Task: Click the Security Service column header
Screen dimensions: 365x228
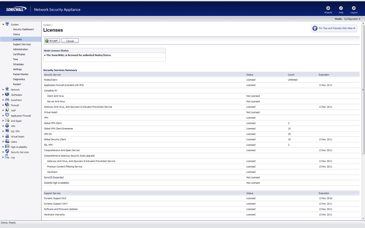Action: click(52, 75)
